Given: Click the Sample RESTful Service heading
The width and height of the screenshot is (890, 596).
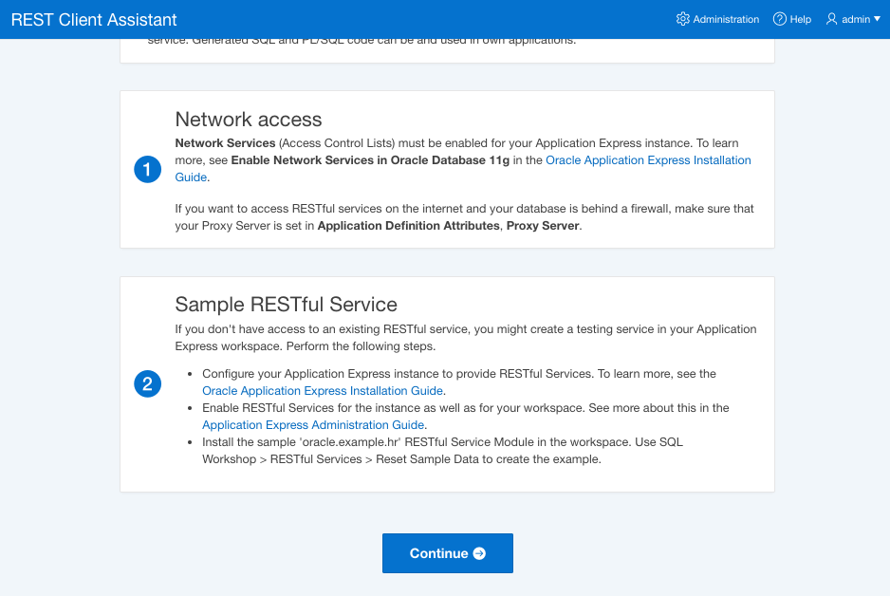Looking at the screenshot, I should (x=287, y=305).
